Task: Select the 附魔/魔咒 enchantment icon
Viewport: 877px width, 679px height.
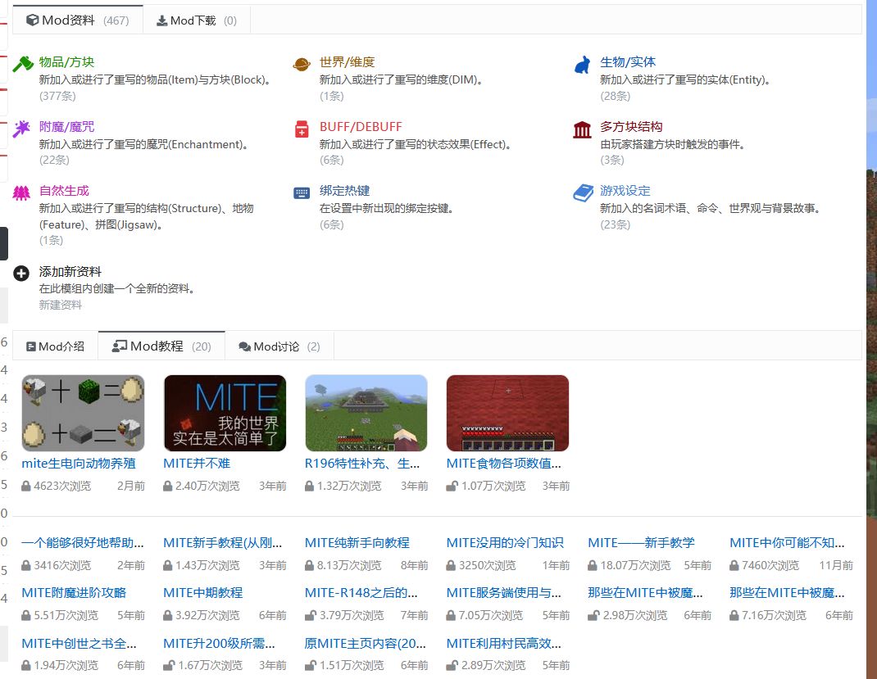Action: (x=22, y=127)
